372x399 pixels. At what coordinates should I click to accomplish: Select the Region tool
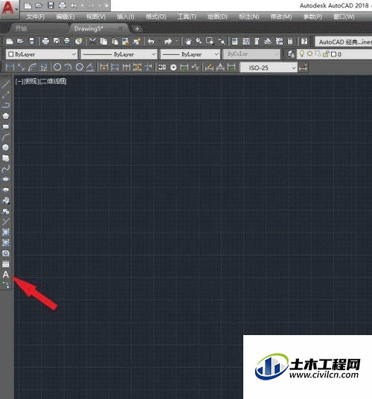coord(6,253)
